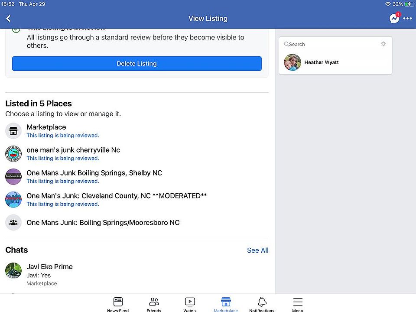Open Javi Eko Prime avatar
416x312 pixels.
pyautogui.click(x=13, y=270)
